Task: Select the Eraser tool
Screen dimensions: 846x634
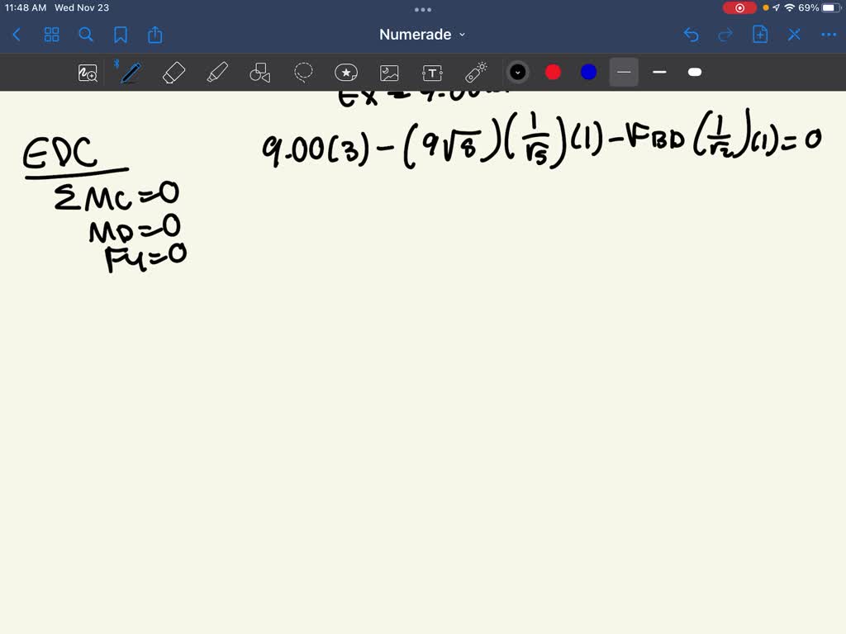Action: tap(173, 72)
